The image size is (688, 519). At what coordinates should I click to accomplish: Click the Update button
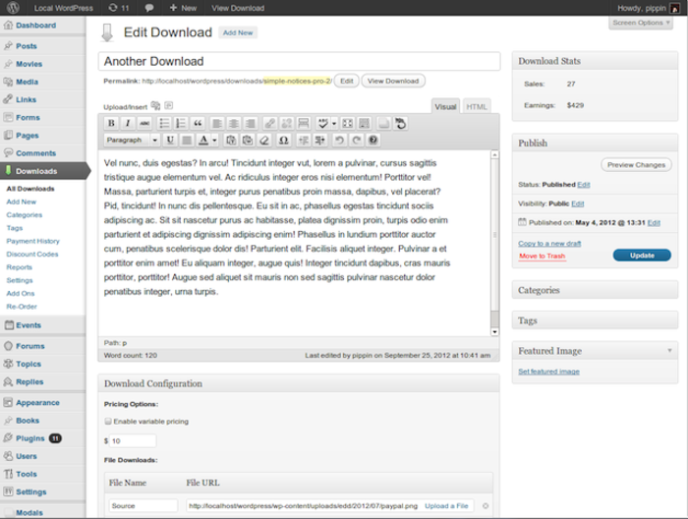click(x=641, y=256)
